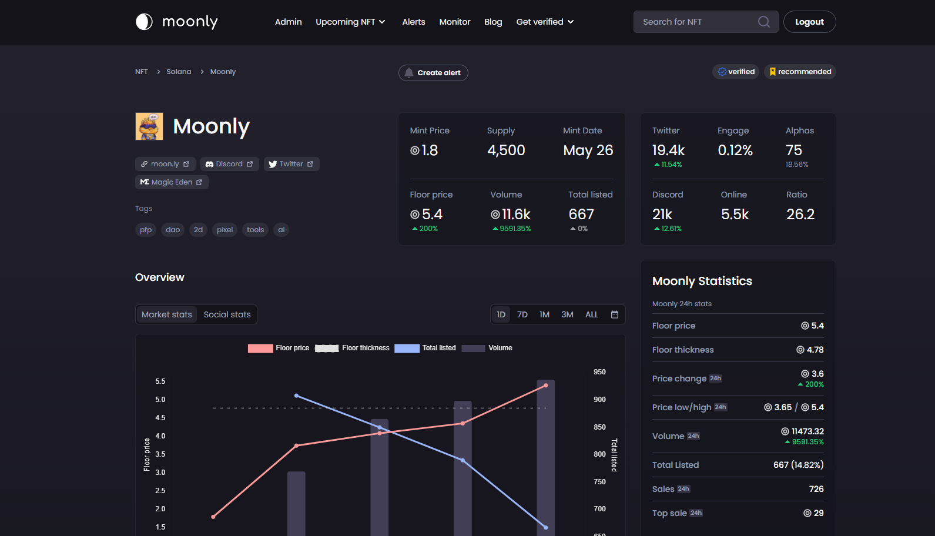Toggle Volume legend swatch
935x536 pixels.
(473, 348)
